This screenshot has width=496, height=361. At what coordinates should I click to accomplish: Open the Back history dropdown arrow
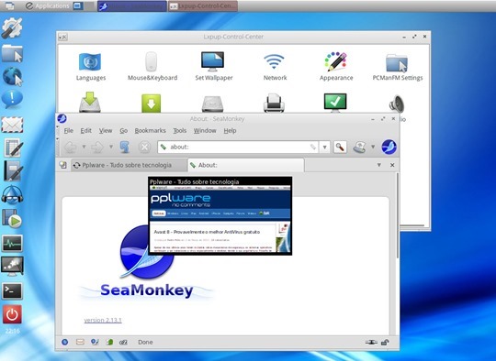84,147
